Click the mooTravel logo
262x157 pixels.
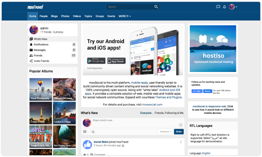tap(35, 7)
